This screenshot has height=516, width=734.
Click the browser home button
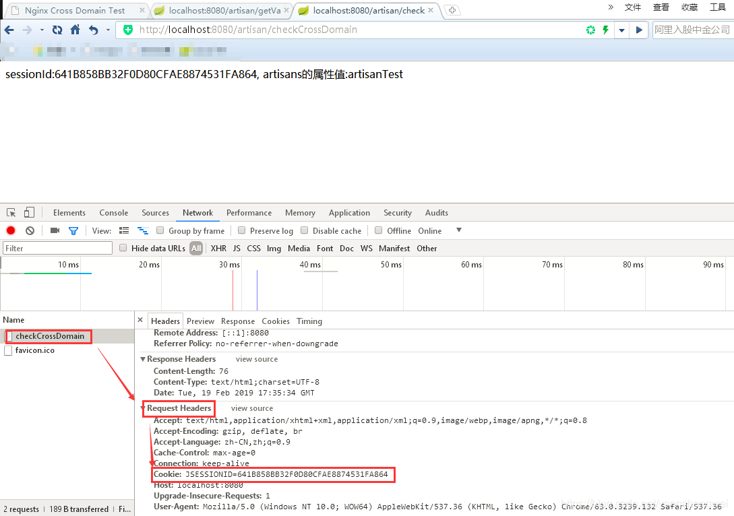pyautogui.click(x=75, y=30)
